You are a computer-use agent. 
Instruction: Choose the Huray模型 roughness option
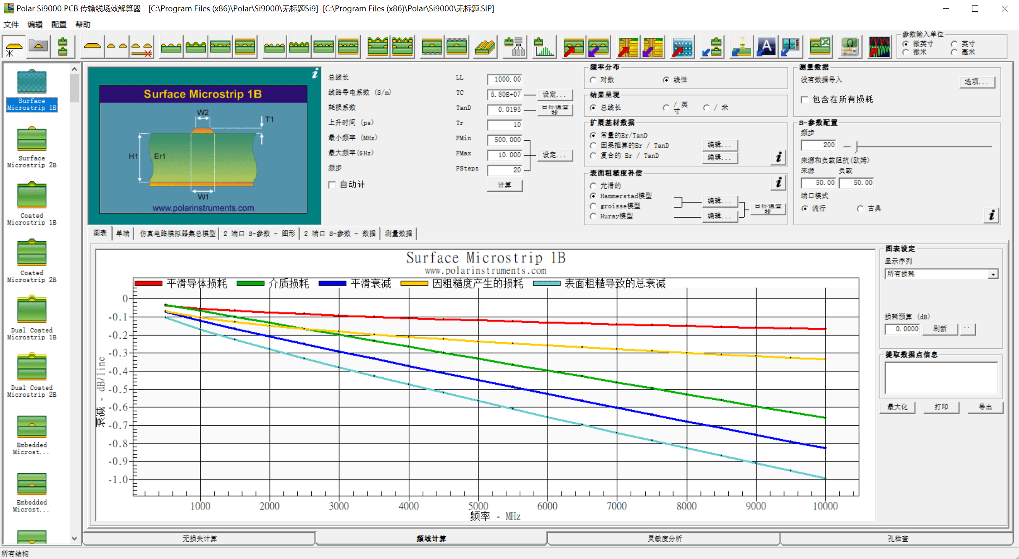593,216
